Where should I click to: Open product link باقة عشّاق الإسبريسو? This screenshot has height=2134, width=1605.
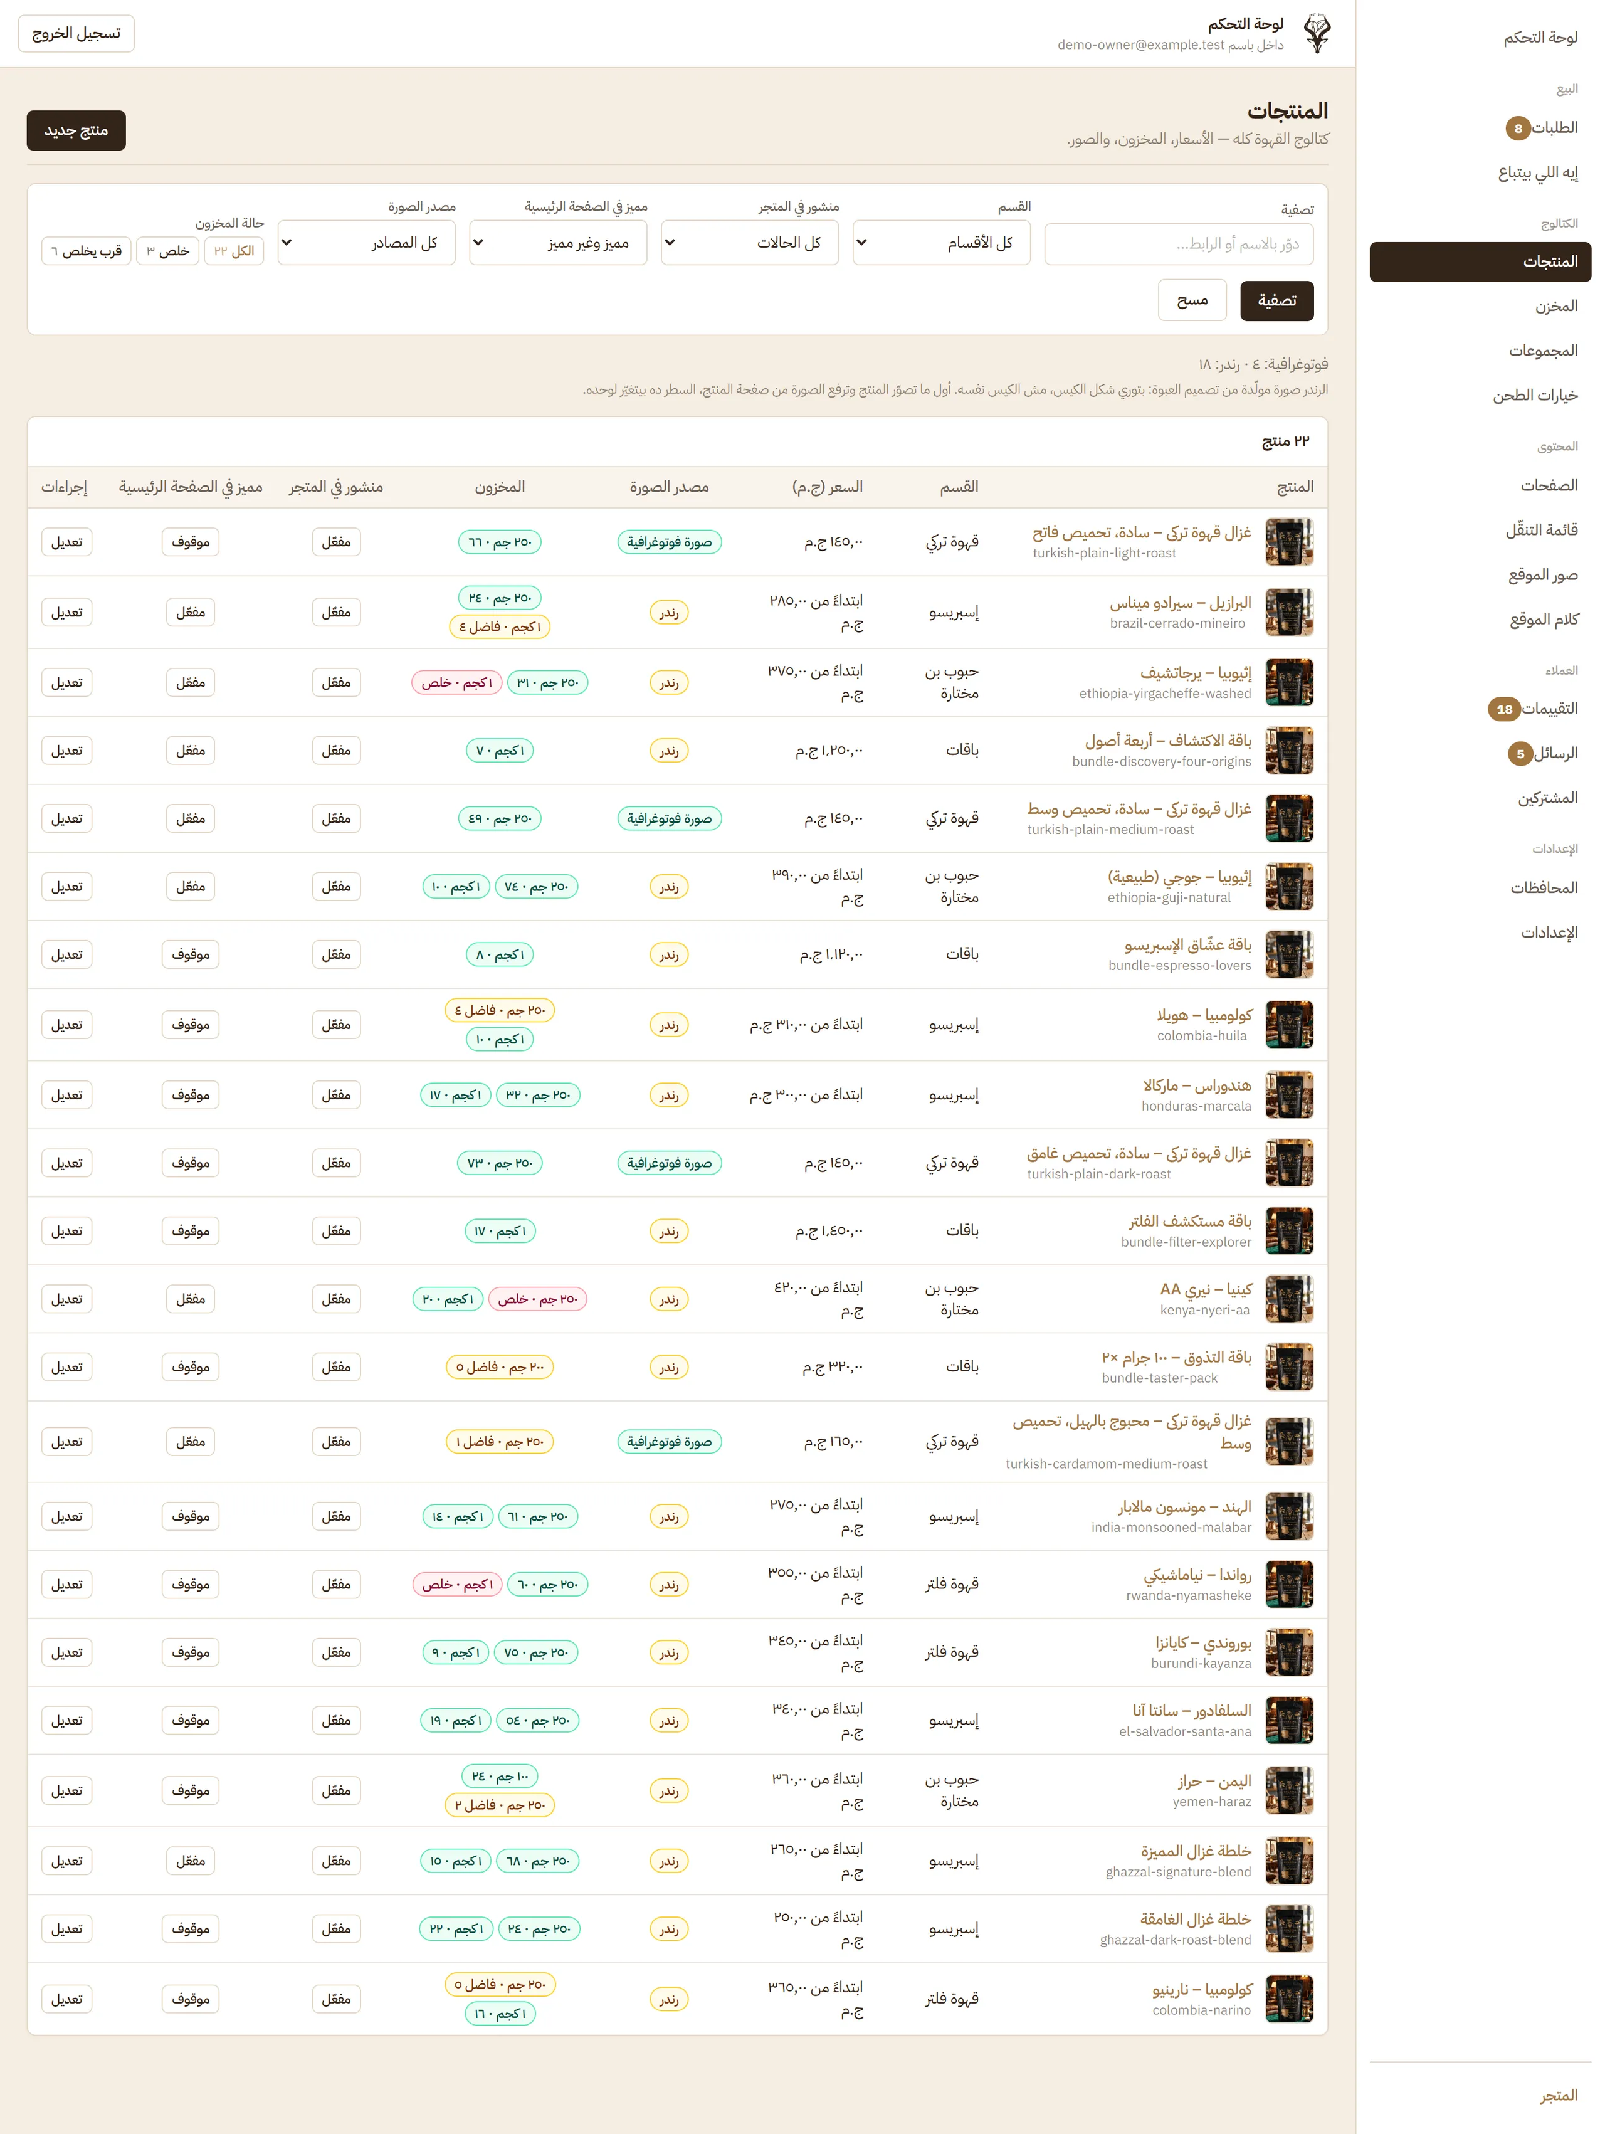click(x=1187, y=946)
